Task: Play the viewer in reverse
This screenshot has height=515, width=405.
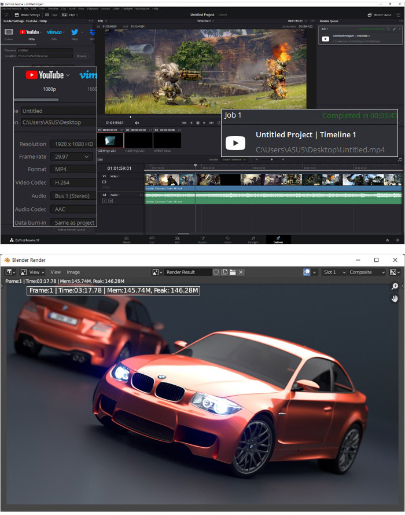Action: click(x=191, y=123)
